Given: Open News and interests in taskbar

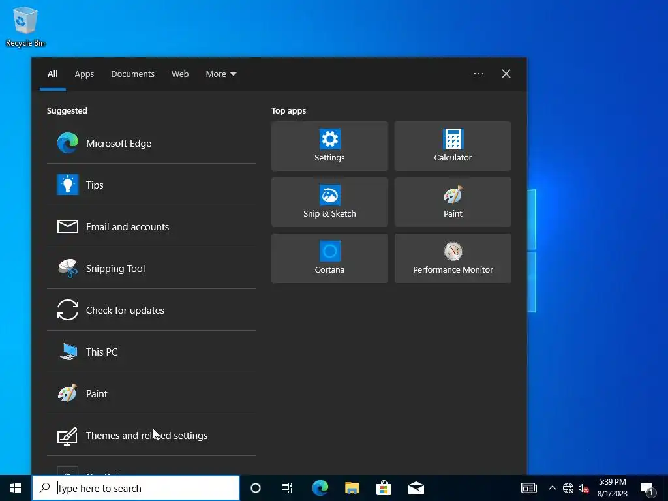Looking at the screenshot, I should pyautogui.click(x=528, y=488).
